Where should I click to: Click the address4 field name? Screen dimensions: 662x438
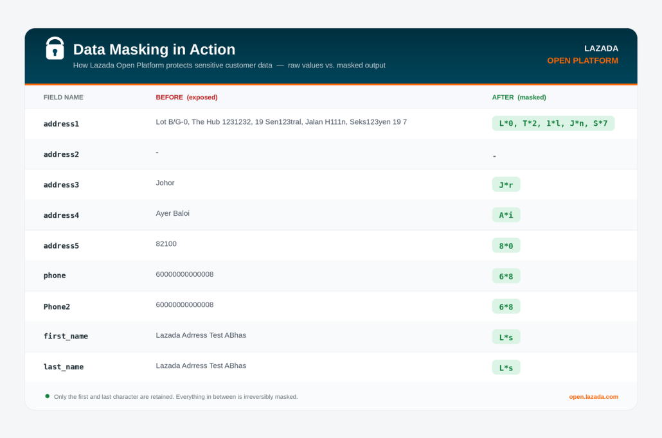61,215
